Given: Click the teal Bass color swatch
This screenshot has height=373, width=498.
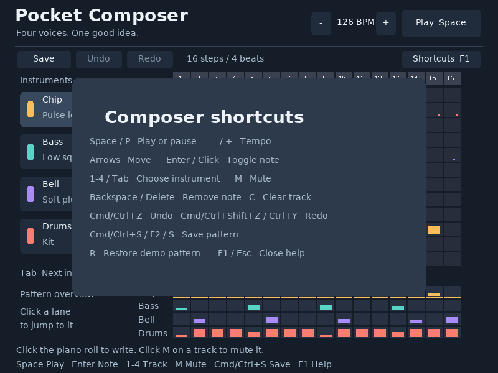Looking at the screenshot, I should click(x=31, y=152).
